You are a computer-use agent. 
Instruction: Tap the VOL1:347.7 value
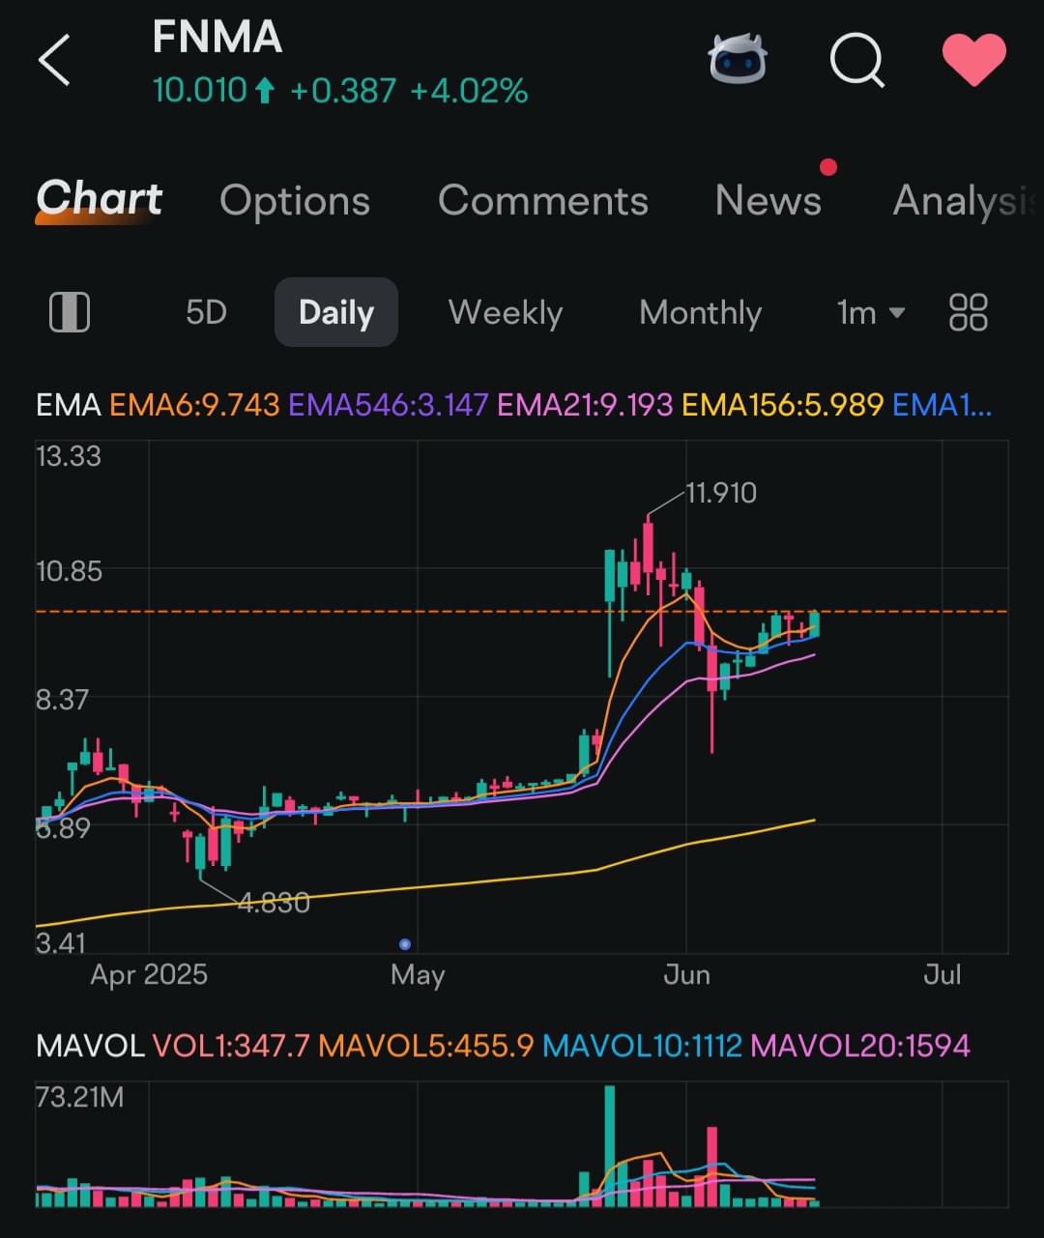pyautogui.click(x=231, y=1045)
